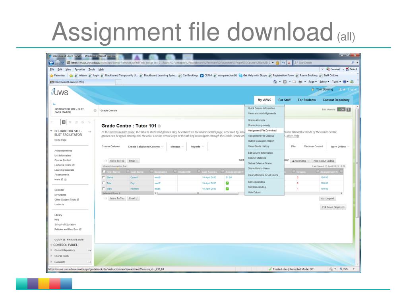The image size is (407, 305).
Task: Click the printer icon in the IE toolbar
Action: coord(300,82)
